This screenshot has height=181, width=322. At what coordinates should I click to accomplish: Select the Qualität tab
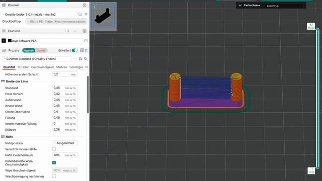coord(9,67)
